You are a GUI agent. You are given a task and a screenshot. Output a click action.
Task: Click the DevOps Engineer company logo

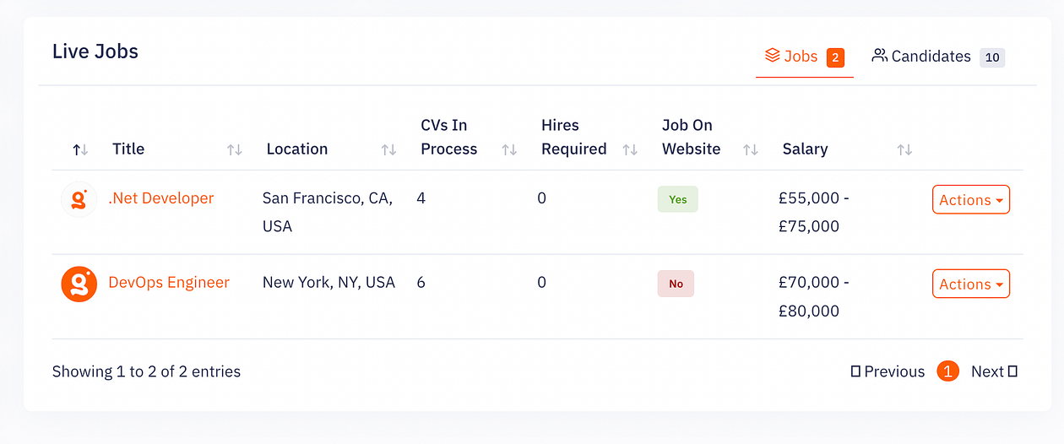pos(79,284)
